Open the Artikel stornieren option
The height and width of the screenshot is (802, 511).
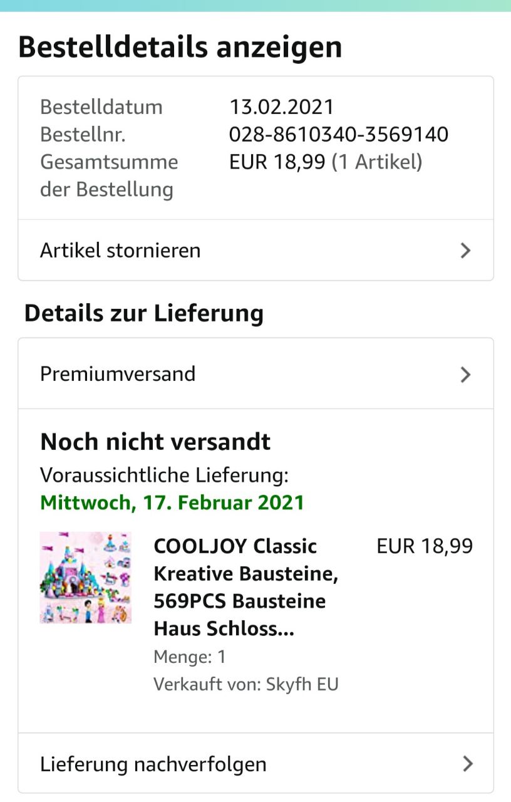pyautogui.click(x=120, y=251)
